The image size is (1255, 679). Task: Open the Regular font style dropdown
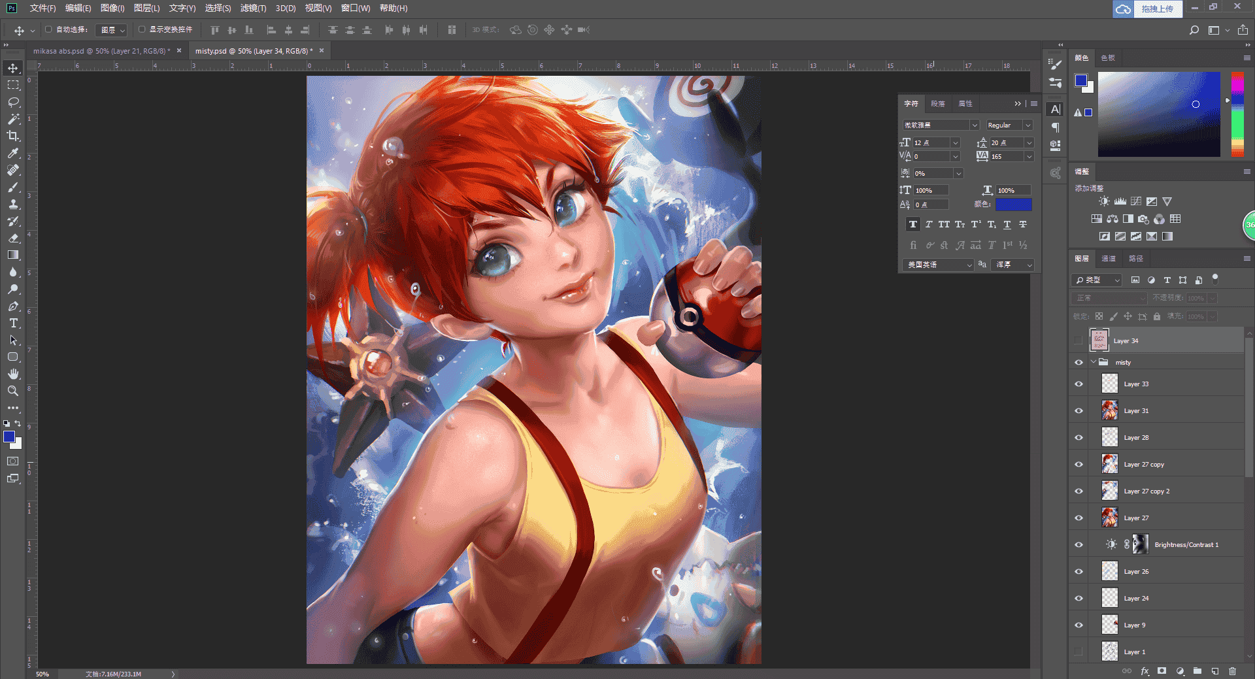tap(1009, 125)
